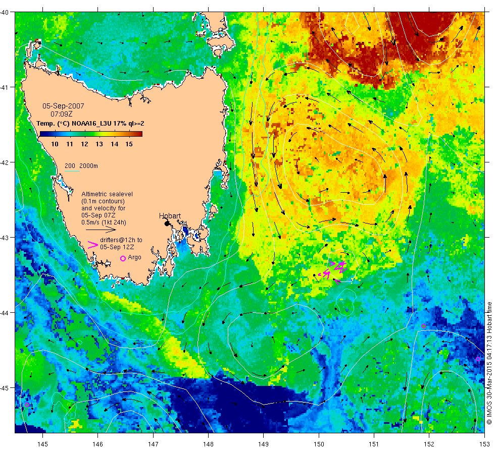The width and height of the screenshot is (495, 454).
Task: Click the Argo float marker near 152E 44S
Action: click(x=424, y=326)
